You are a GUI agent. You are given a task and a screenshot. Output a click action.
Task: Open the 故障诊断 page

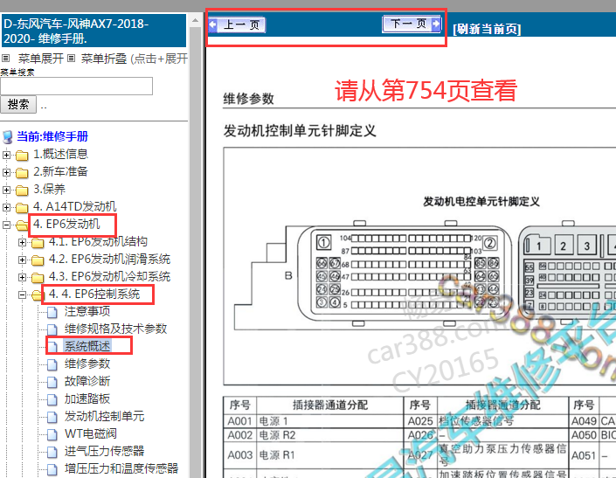(87, 381)
